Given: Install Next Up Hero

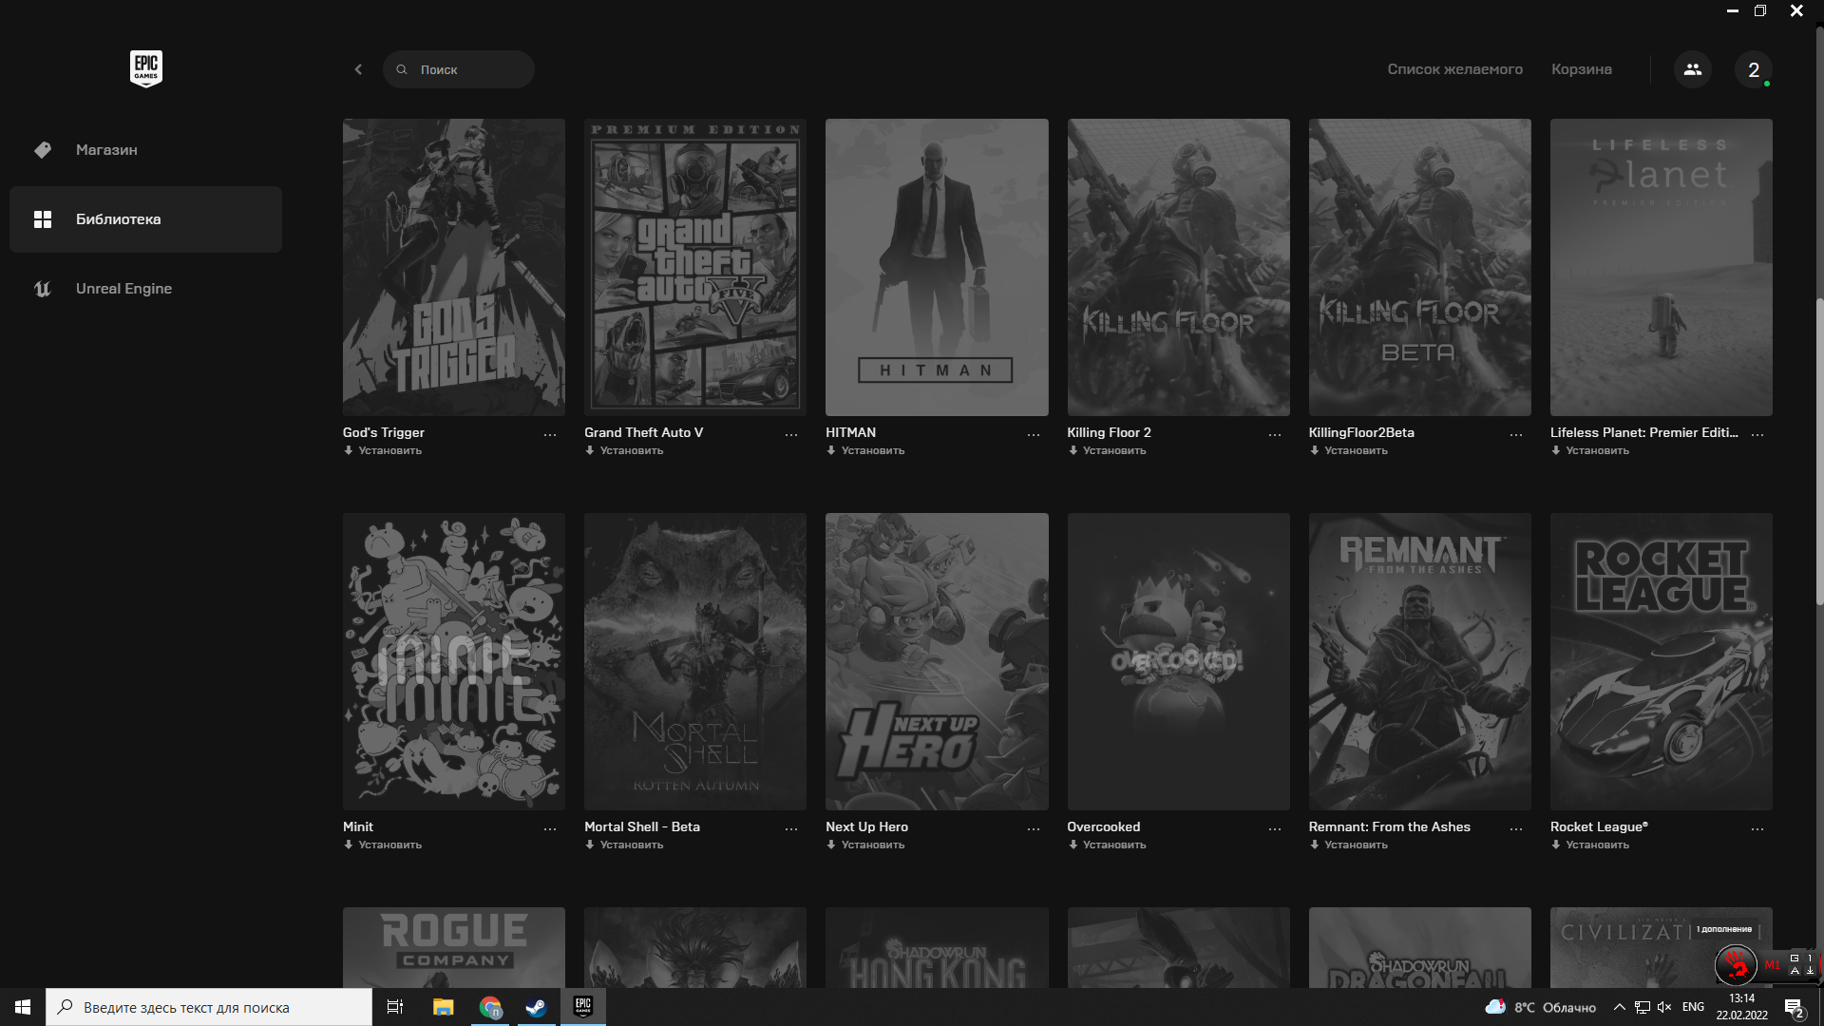Looking at the screenshot, I should click(x=865, y=845).
